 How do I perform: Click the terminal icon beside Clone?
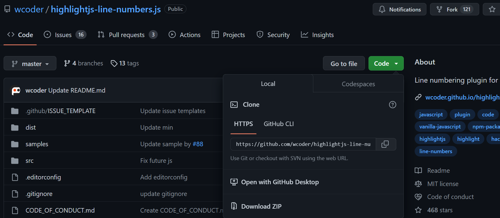234,105
